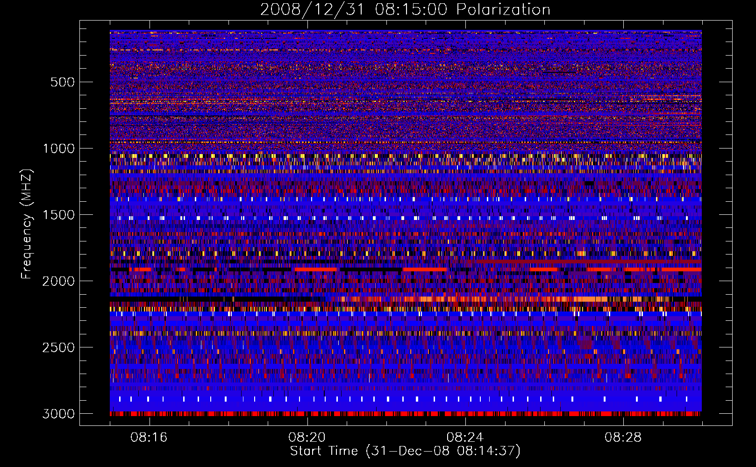
Task: Select the 08:28 time tick label
Action: 623,438
